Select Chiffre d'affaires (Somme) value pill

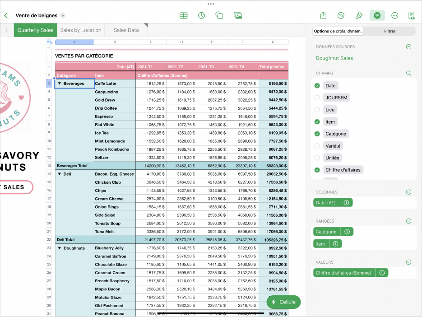pyautogui.click(x=344, y=273)
